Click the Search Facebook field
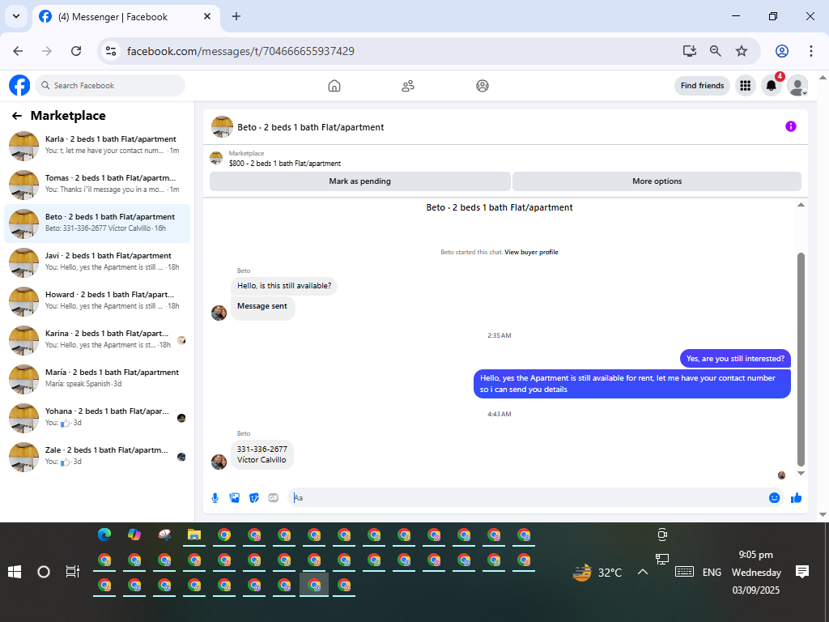829x622 pixels. [x=110, y=85]
